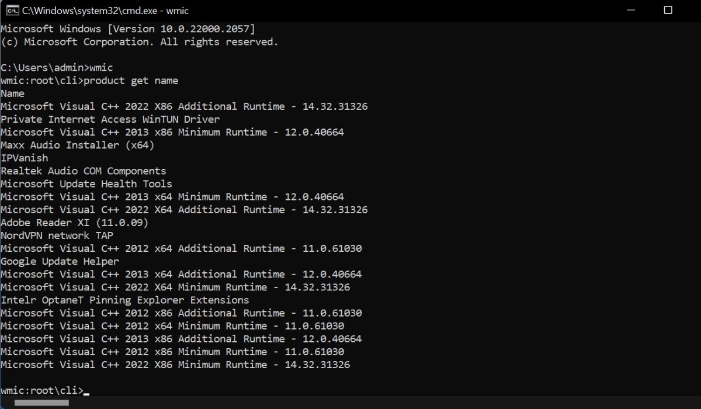The height and width of the screenshot is (409, 701).
Task: Click 'C:\Users\admin>wmic' command line
Action: (57, 67)
